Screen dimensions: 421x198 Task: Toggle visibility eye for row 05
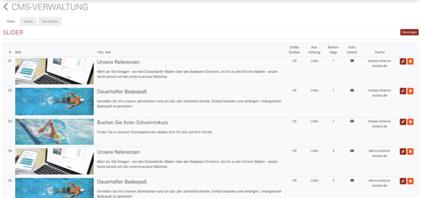(352, 181)
